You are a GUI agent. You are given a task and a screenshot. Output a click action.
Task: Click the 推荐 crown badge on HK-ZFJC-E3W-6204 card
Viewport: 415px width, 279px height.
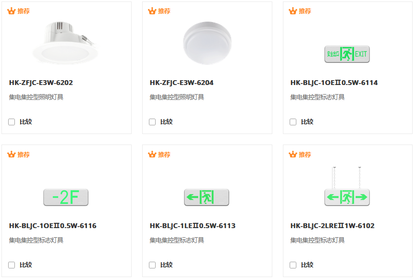[152, 11]
